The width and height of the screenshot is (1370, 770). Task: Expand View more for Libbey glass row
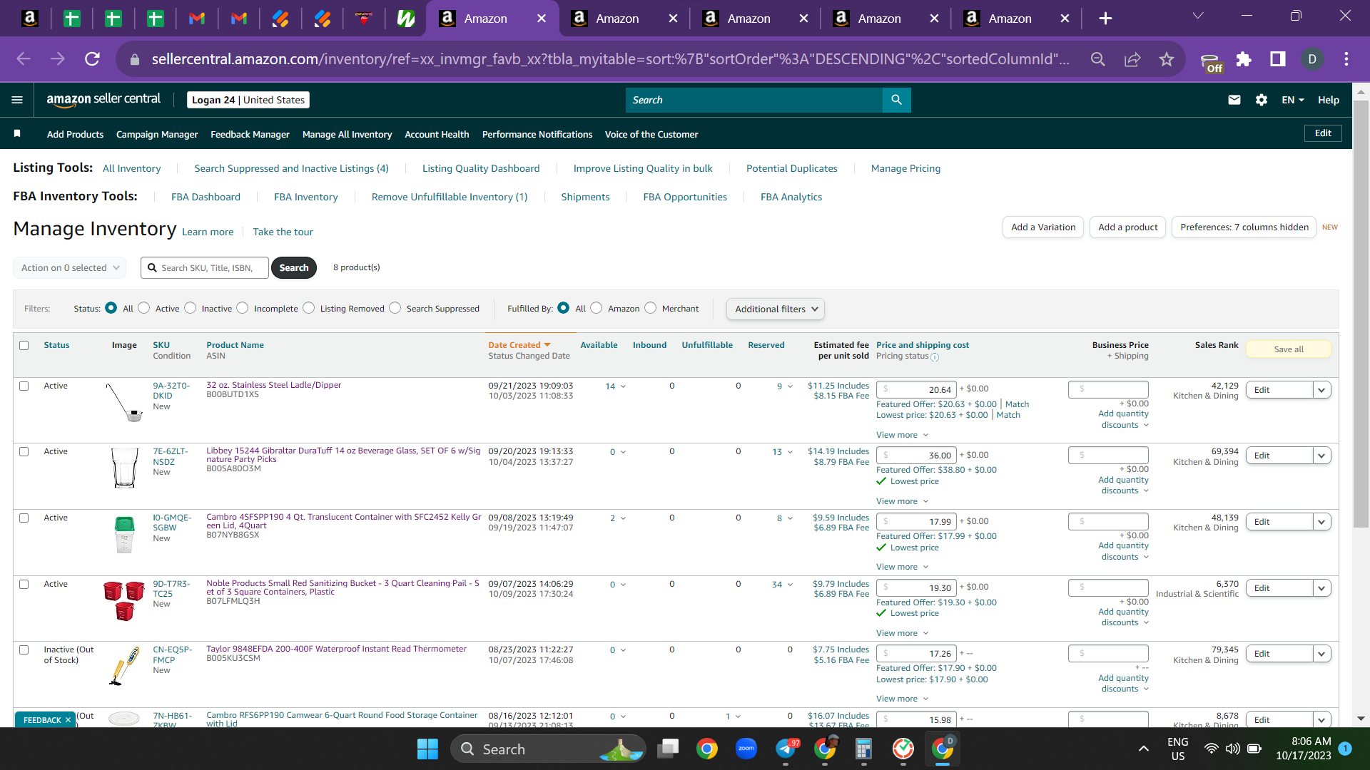[903, 501]
